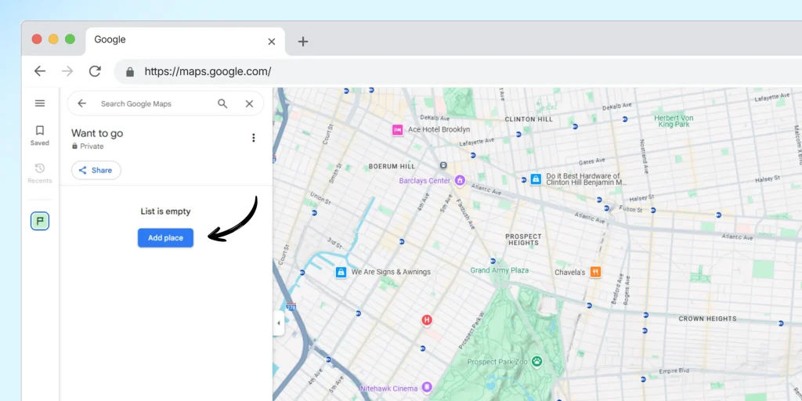This screenshot has width=802, height=401.
Task: Clear the search with the X icon
Action: pyautogui.click(x=249, y=104)
